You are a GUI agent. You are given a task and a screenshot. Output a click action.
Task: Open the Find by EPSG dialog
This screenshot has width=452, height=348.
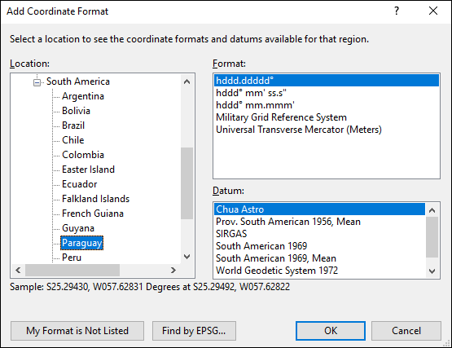(x=194, y=331)
